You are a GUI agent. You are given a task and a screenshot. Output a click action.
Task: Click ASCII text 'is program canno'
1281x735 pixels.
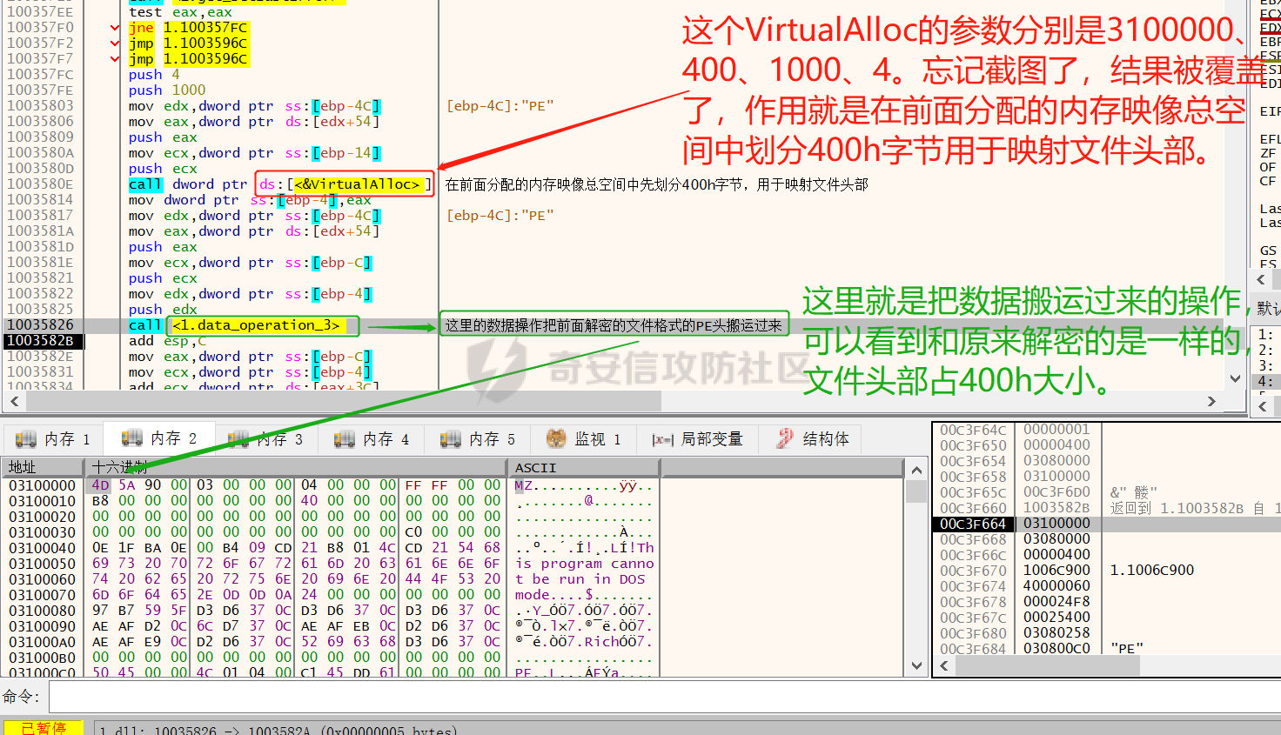point(584,564)
